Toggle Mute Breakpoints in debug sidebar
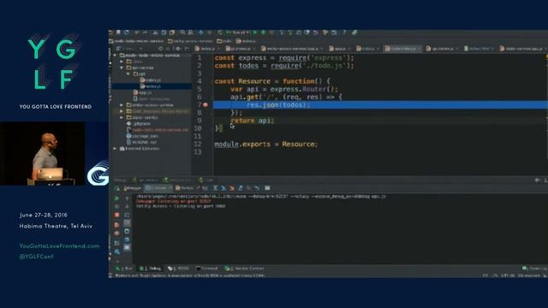The width and height of the screenshot is (548, 308). (116, 234)
